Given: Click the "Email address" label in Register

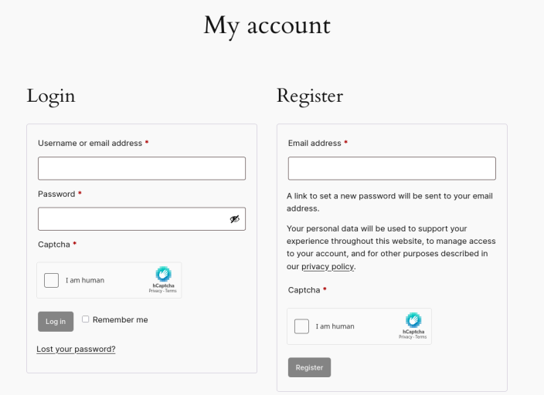Looking at the screenshot, I should click(314, 143).
